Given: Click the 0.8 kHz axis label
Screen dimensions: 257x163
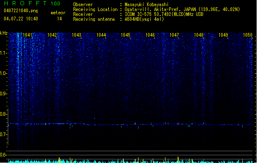Looking at the screenshot, I should pos(4,114).
